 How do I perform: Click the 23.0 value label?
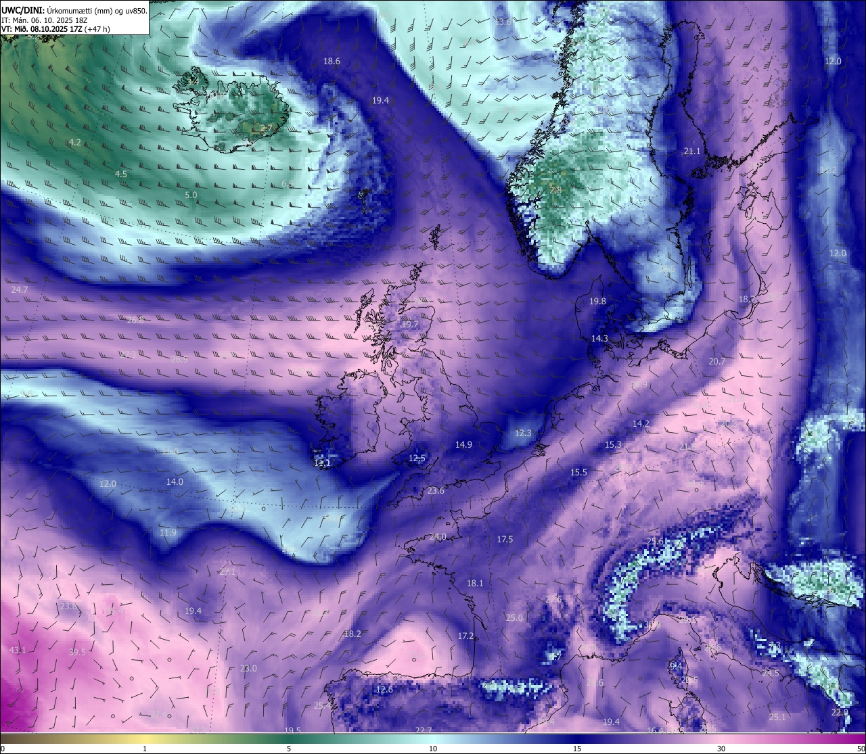(x=248, y=669)
